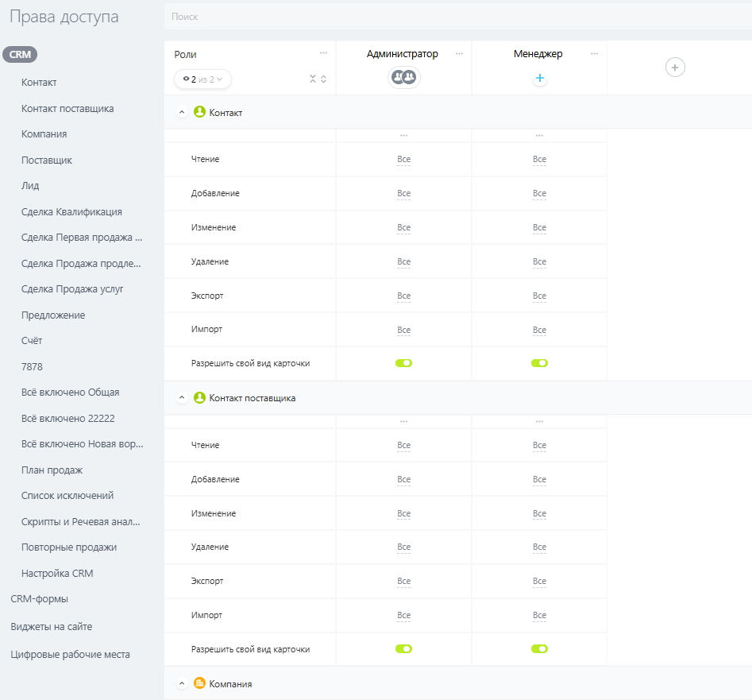This screenshot has height=700, width=752.
Task: Open three-dots menu in Роли header
Action: point(323,53)
